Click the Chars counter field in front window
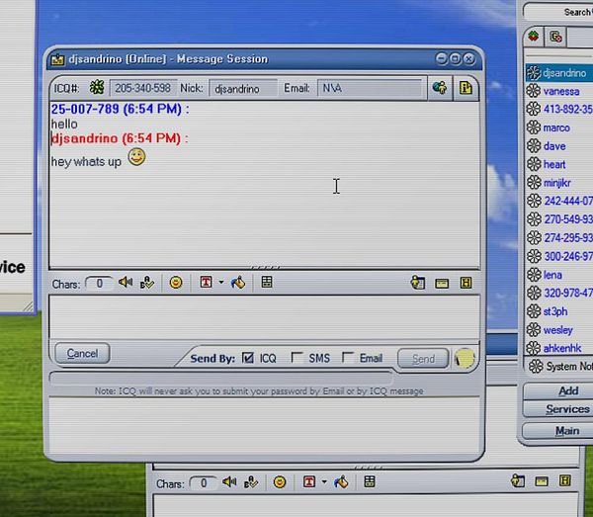The height and width of the screenshot is (517, 593). click(100, 284)
